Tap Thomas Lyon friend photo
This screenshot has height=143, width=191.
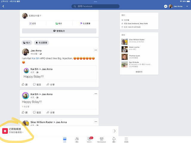click(x=124, y=57)
